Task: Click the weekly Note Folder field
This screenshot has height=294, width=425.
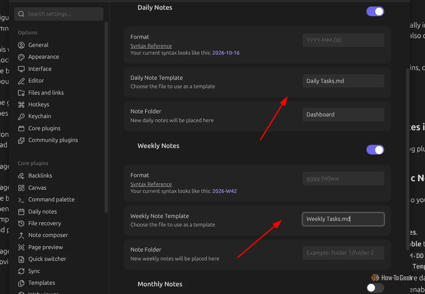Action: (x=343, y=253)
